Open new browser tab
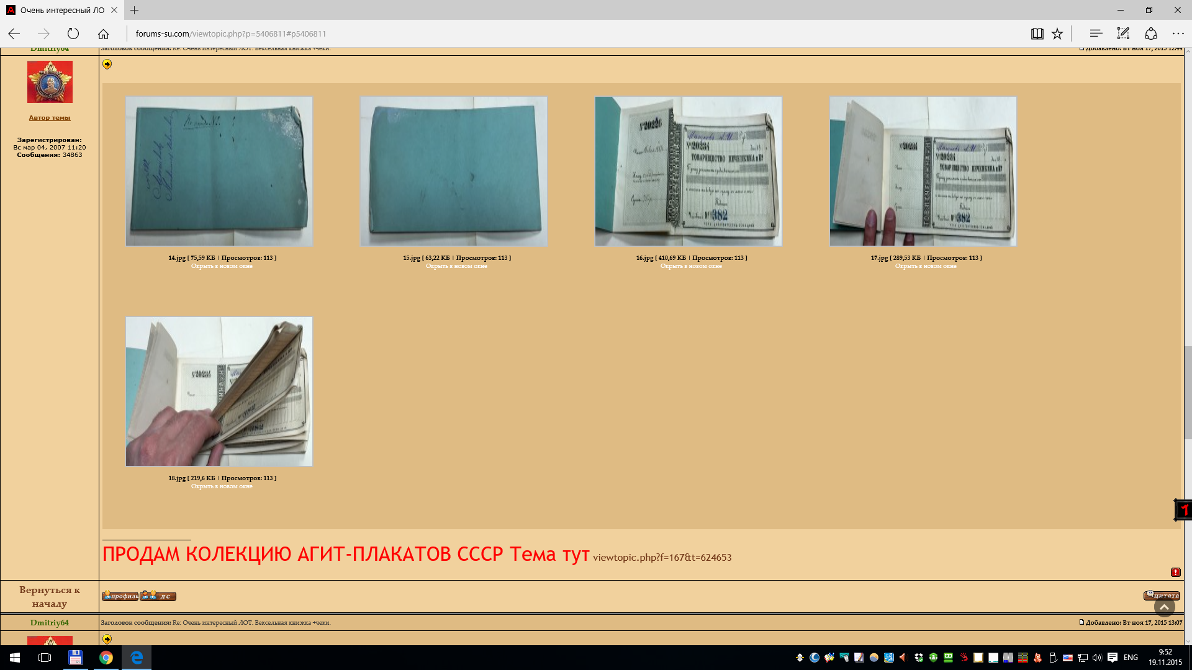The width and height of the screenshot is (1192, 670). [134, 10]
